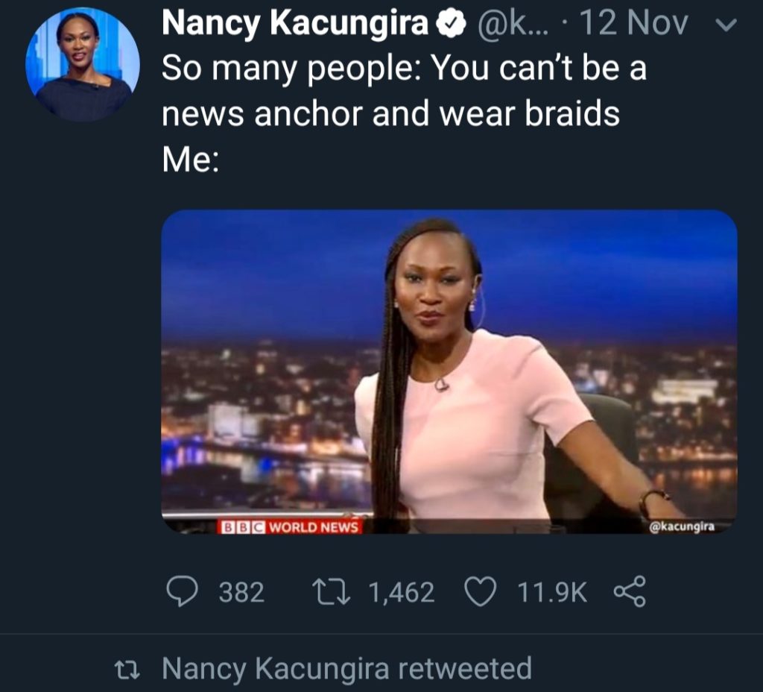Viewport: 763px width, 692px height.
Task: Click the 'Me:' line of the tweet
Action: (x=190, y=160)
